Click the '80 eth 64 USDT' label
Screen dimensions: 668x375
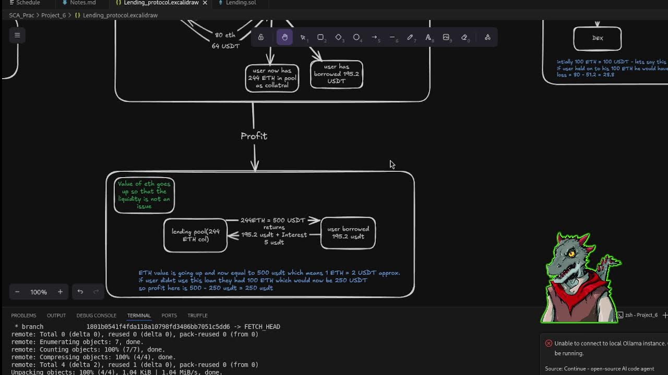225,41
